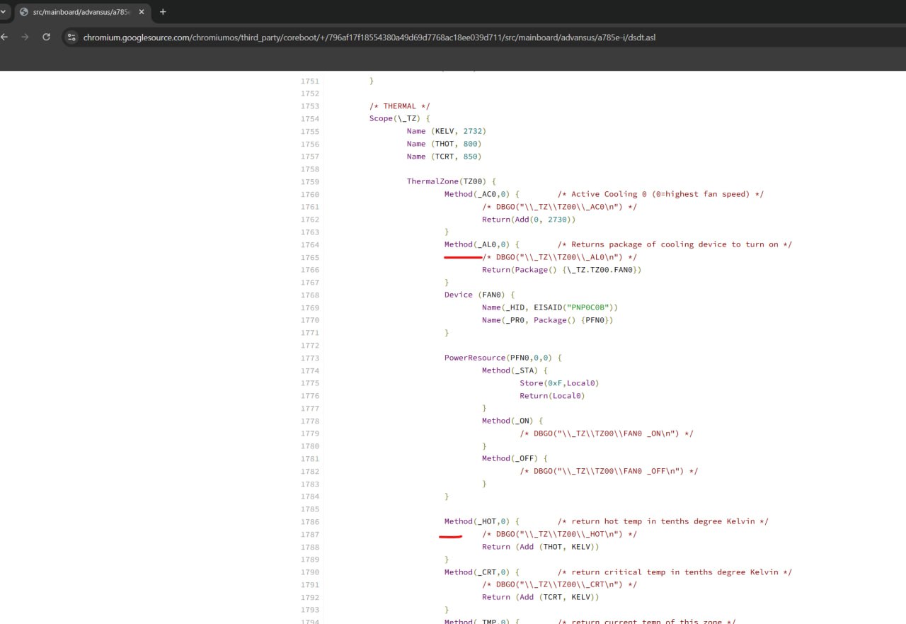Image resolution: width=906 pixels, height=624 pixels.
Task: Click Name(_PR0, Package() {PFN0}) line
Action: pyautogui.click(x=548, y=320)
